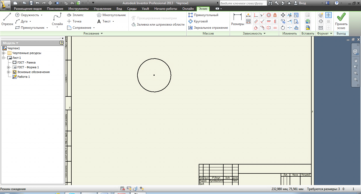The image size is (361, 194).
Task: Select the Copy tool in Изменить
Action: 283,21
